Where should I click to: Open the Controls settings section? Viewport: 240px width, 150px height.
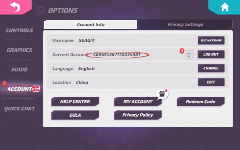(19, 30)
